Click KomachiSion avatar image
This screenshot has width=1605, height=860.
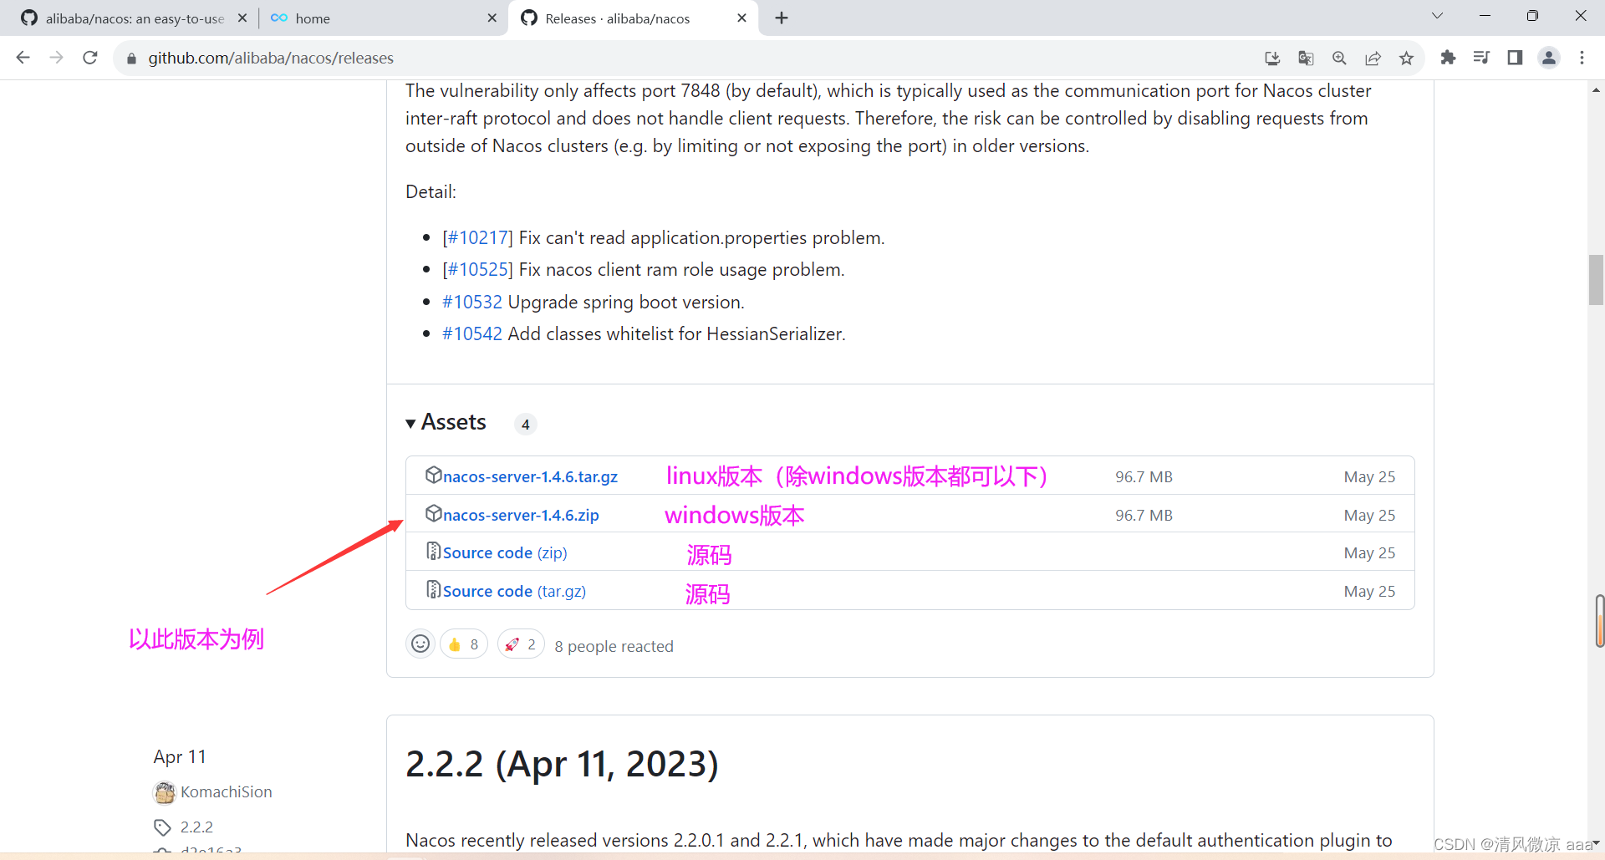tap(165, 791)
